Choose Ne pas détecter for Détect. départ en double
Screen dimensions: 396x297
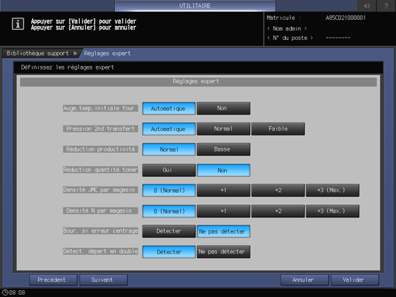(224, 252)
